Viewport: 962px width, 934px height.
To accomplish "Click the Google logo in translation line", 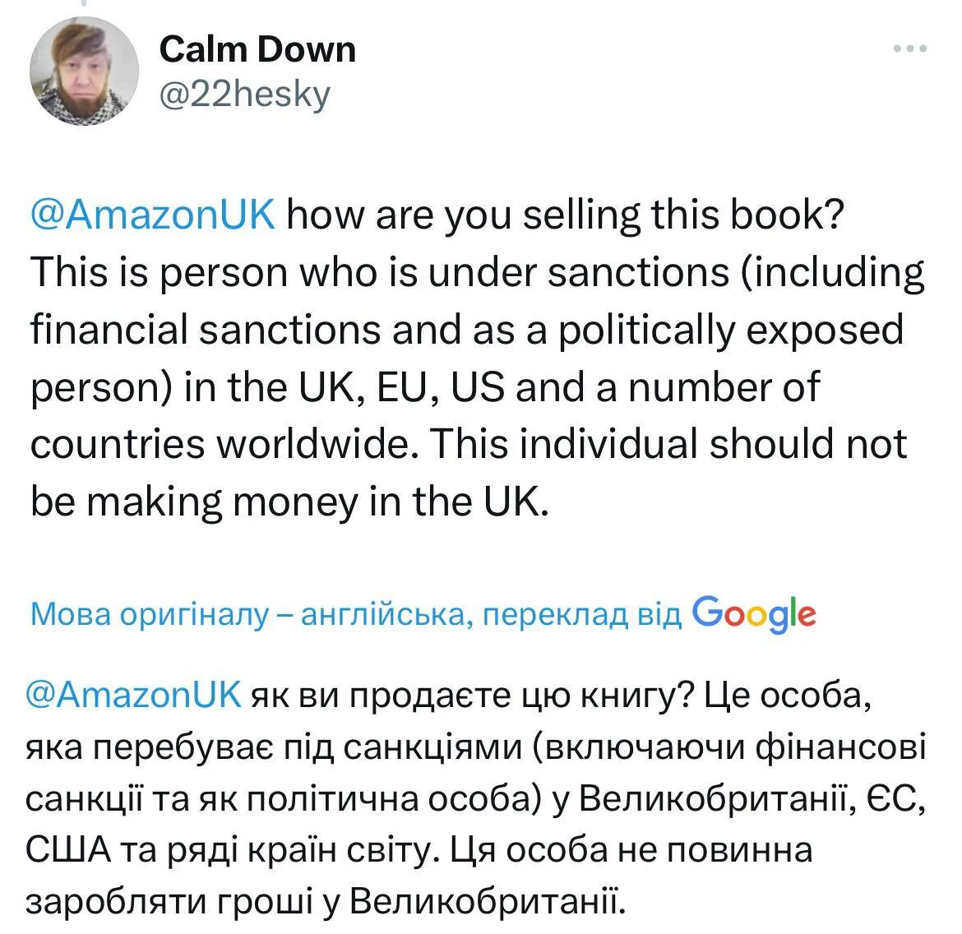I will click(x=753, y=613).
